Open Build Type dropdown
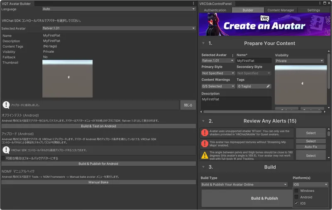332x210 pixels. (x=244, y=184)
